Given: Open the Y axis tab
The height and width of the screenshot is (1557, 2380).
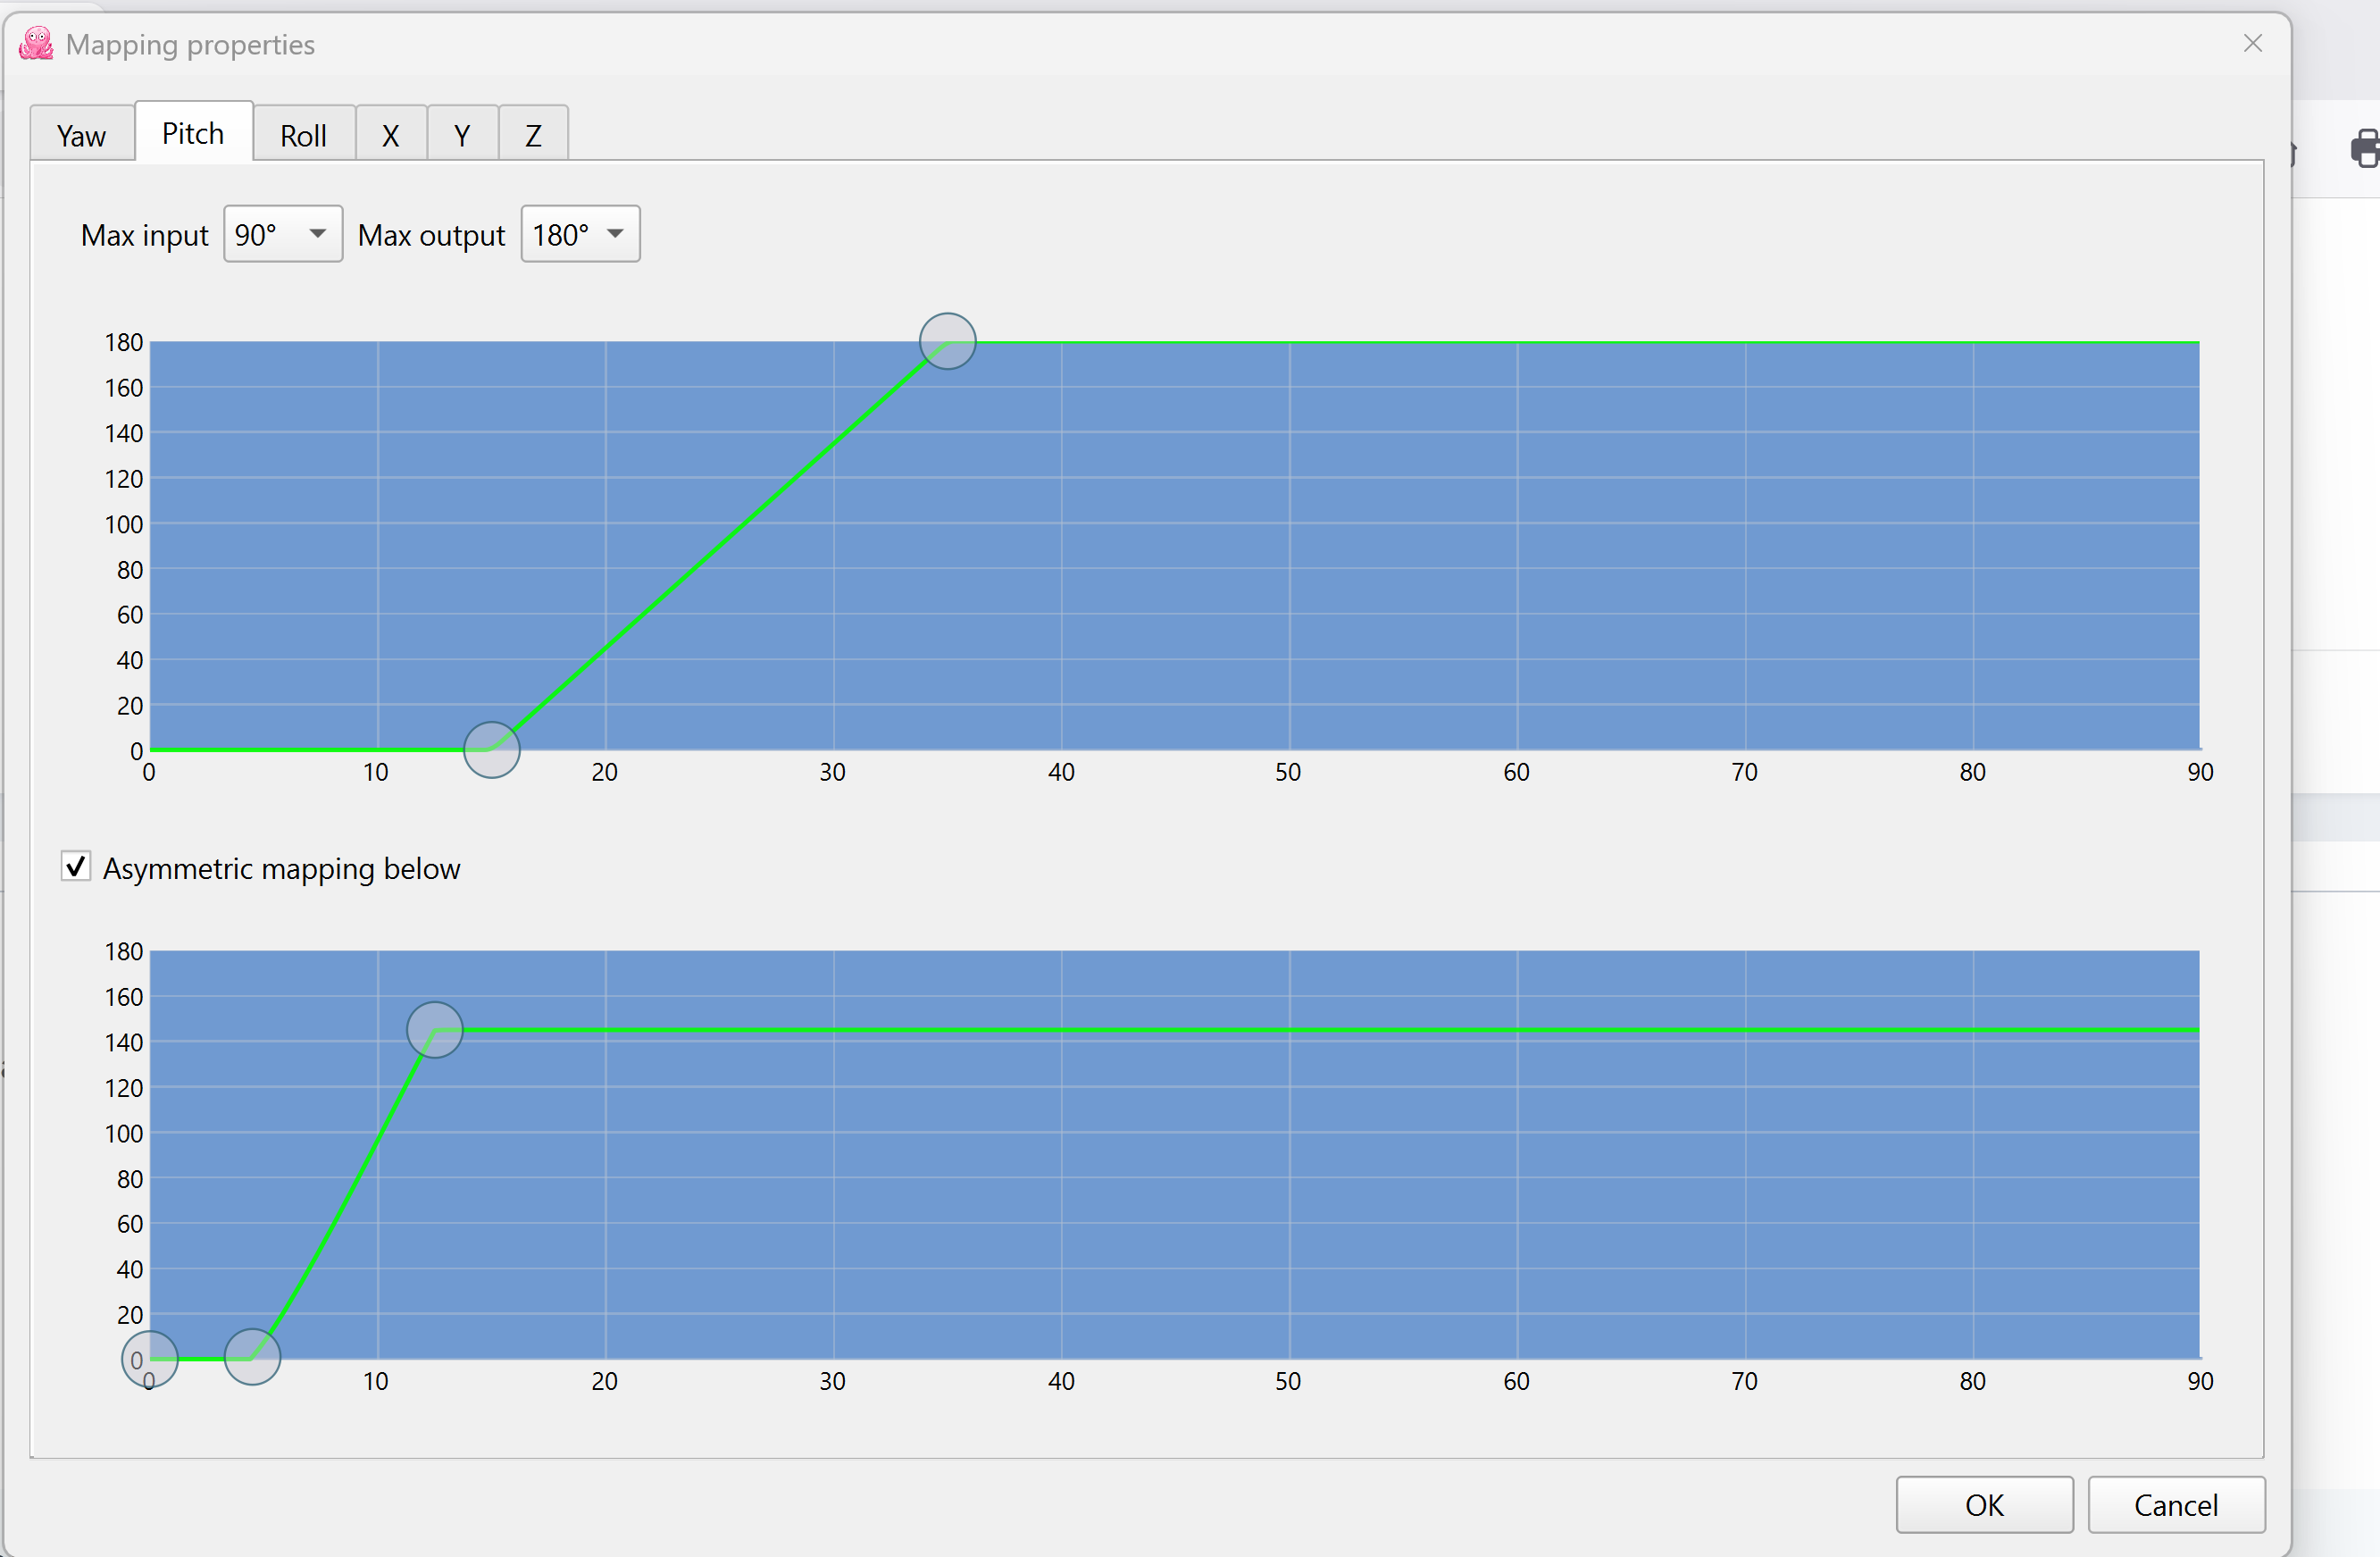Looking at the screenshot, I should click(462, 134).
